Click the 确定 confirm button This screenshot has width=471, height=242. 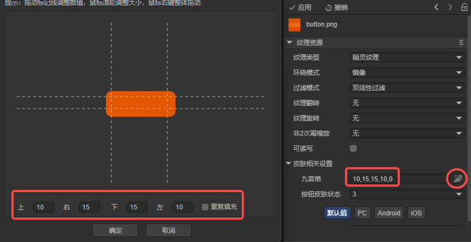pyautogui.click(x=115, y=230)
